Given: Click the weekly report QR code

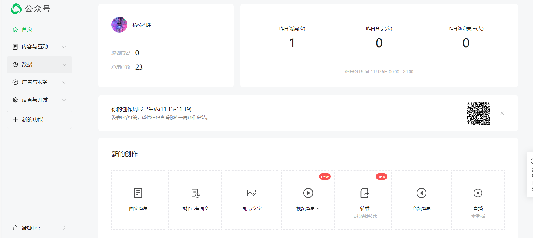Looking at the screenshot, I should point(478,113).
